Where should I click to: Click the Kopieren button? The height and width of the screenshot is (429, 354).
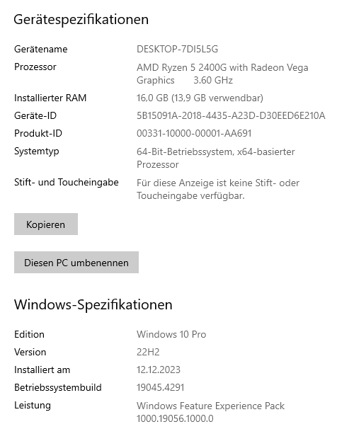pyautogui.click(x=46, y=224)
